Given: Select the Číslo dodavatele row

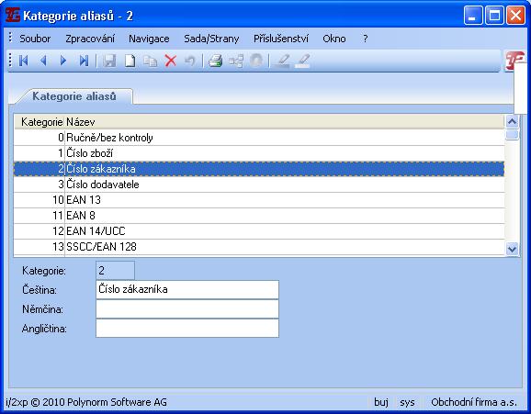Looking at the screenshot, I should 259,185.
